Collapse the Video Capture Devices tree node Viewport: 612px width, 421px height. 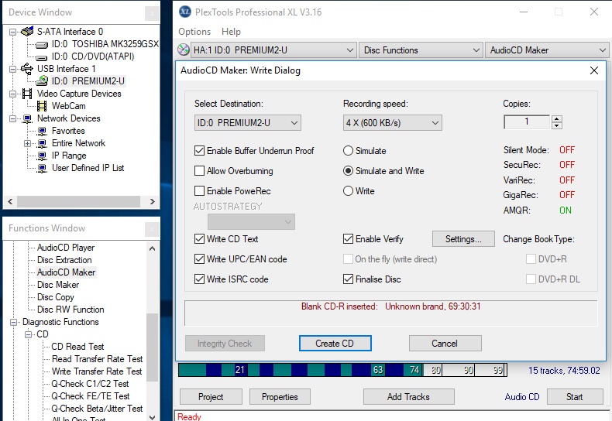(13, 94)
